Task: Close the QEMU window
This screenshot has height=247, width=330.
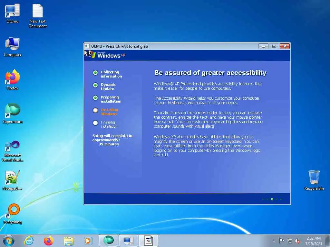Action: [x=285, y=46]
